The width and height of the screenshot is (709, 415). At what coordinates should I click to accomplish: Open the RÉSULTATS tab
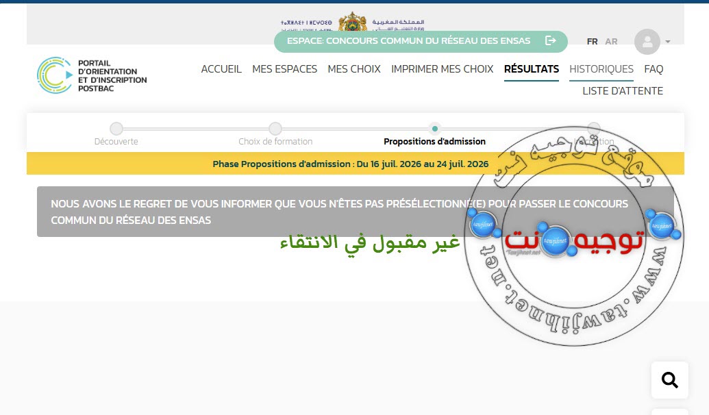tap(532, 69)
